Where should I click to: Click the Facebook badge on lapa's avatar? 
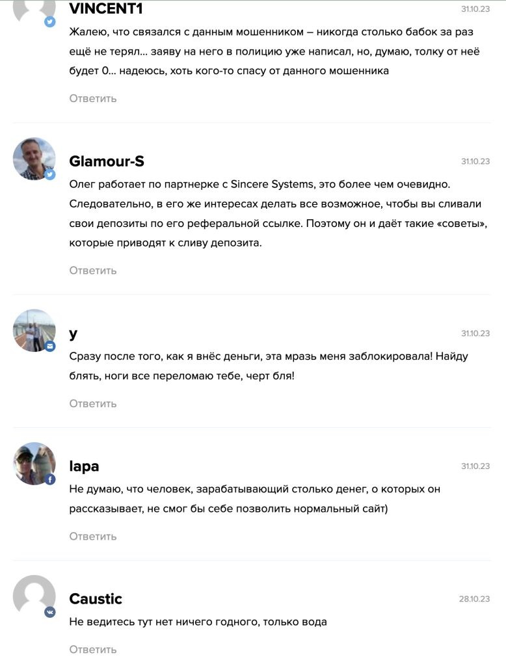pyautogui.click(x=50, y=479)
